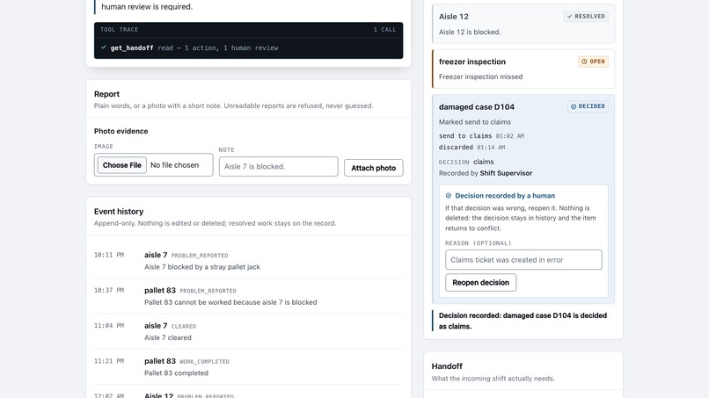Viewport: 709px width, 398px height.
Task: Click the Photo evidence heading
Action: [x=121, y=131]
